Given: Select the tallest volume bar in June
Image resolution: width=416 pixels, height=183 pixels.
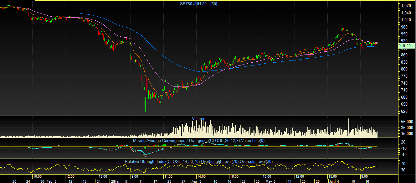Looking at the screenshot, I should pyautogui.click(x=348, y=128).
